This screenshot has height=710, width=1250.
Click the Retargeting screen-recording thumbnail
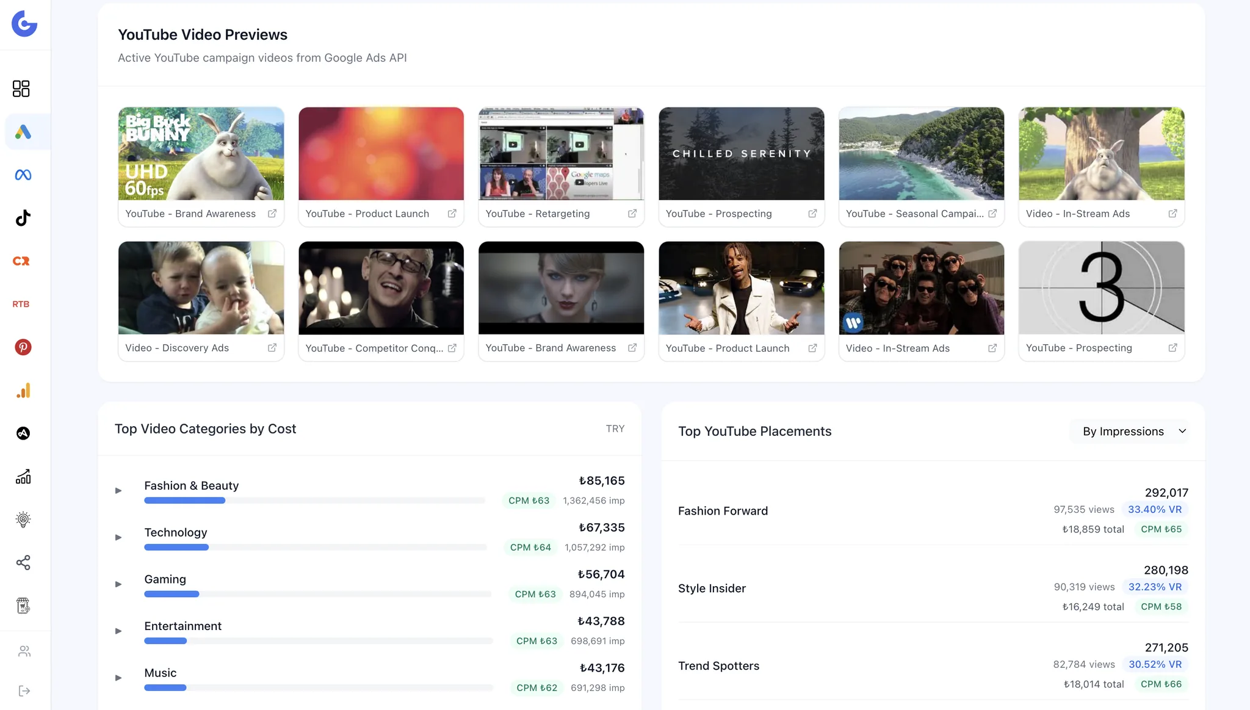tap(562, 154)
